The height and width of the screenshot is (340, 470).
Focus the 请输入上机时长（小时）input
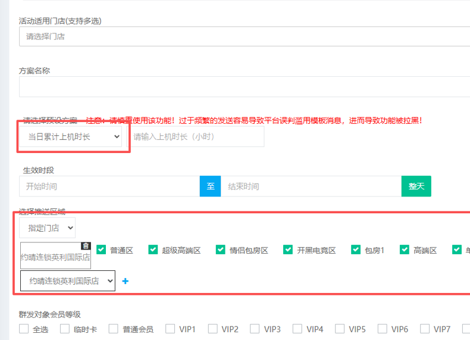tap(195, 136)
